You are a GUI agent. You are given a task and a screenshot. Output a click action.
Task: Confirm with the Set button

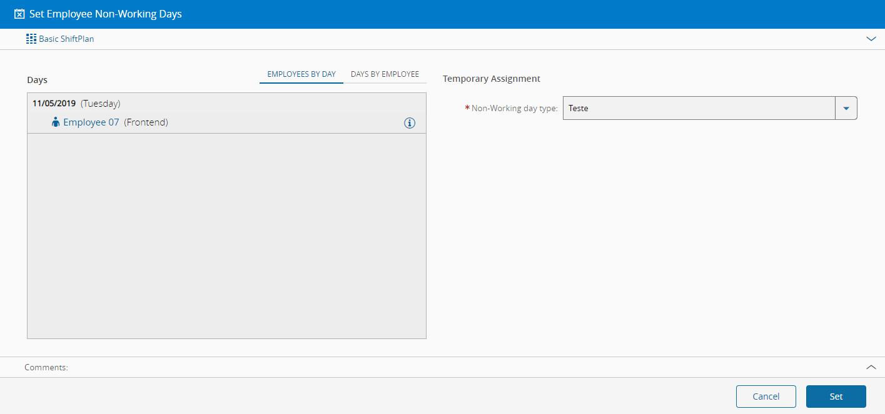836,397
